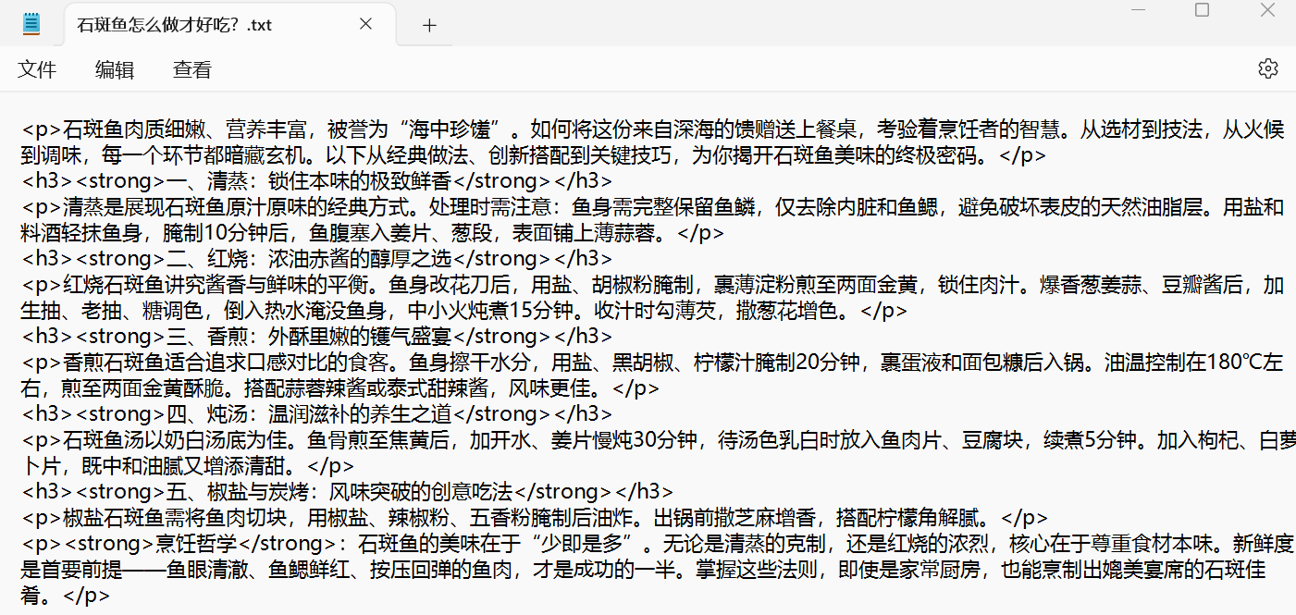This screenshot has width=1296, height=615.
Task: Click the text 为你揭开石斑鱼美味的终极密码
Action: 835,155
